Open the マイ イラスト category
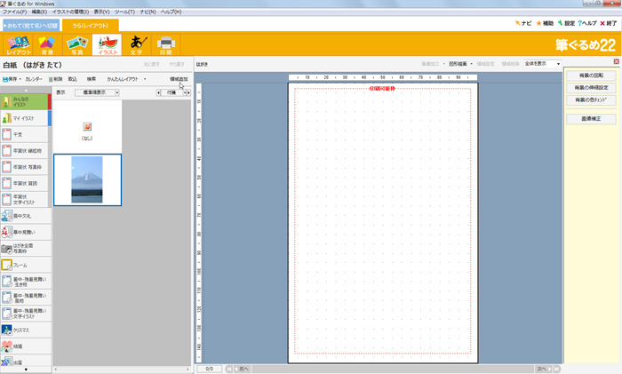Screen dimensions: 622x374 pos(25,118)
